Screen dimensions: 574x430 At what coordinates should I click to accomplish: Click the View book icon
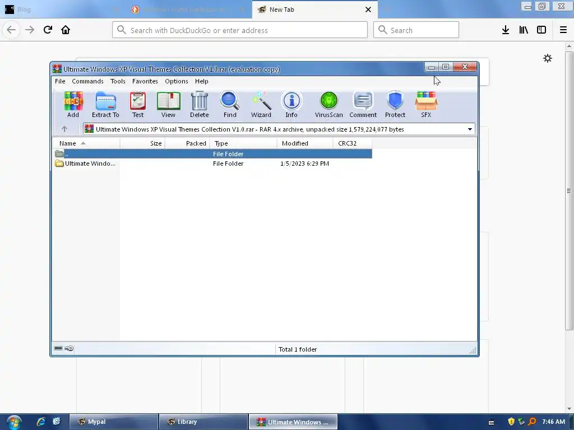click(x=168, y=105)
